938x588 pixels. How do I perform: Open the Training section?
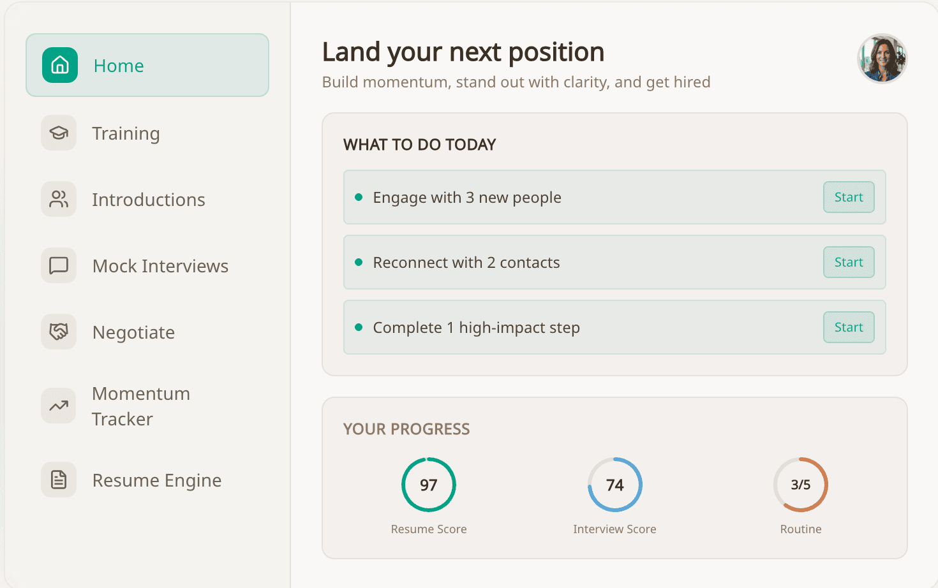(x=126, y=133)
